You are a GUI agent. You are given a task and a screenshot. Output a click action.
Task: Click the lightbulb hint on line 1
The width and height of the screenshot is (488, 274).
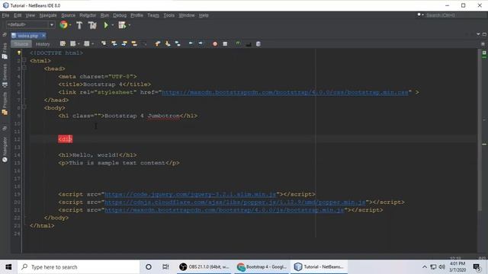(x=18, y=53)
